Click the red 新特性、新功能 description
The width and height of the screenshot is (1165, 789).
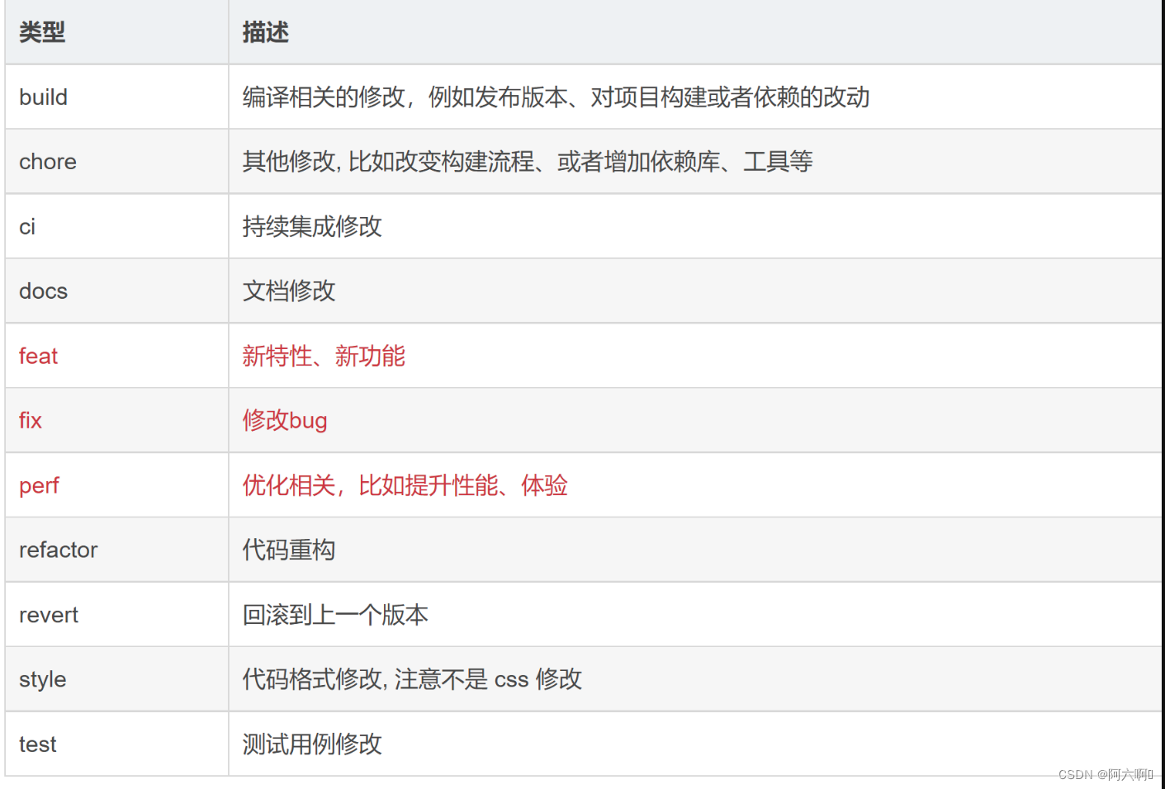tap(323, 356)
